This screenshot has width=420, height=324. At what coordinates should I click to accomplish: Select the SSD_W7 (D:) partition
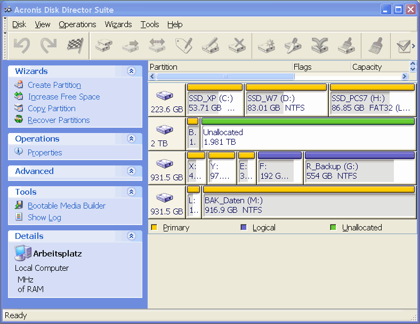click(286, 99)
